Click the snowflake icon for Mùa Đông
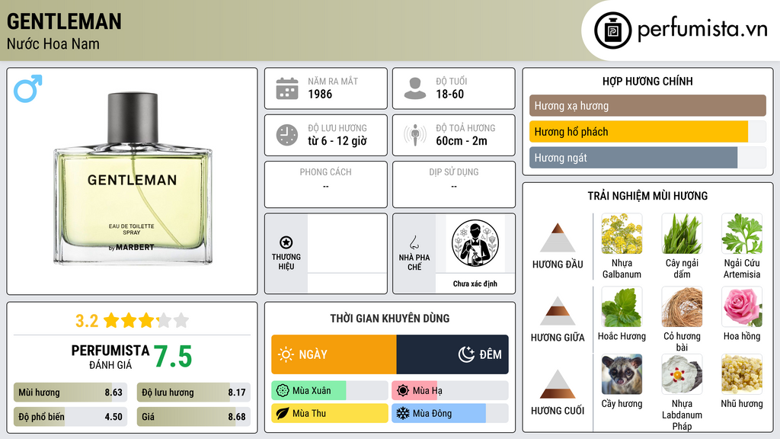This screenshot has height=439, width=780. coord(403,413)
